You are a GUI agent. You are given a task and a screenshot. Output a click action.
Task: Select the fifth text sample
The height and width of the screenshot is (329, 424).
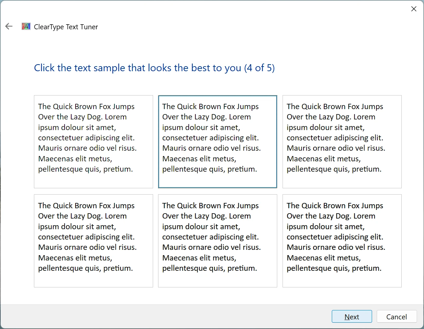[217, 241]
